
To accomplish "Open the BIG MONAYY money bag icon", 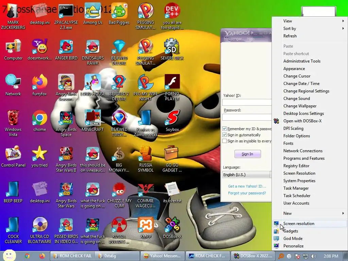I will coord(119,159).
